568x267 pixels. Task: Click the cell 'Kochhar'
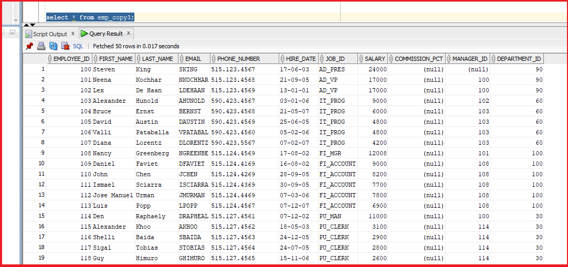click(157, 80)
